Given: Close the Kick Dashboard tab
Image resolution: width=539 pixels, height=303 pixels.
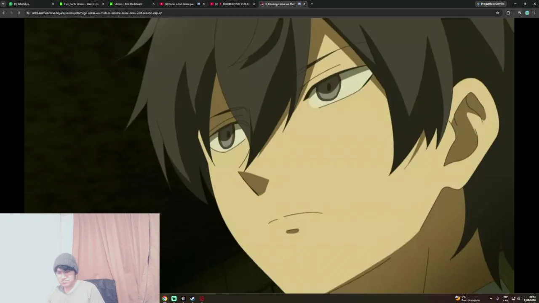Looking at the screenshot, I should (x=153, y=4).
